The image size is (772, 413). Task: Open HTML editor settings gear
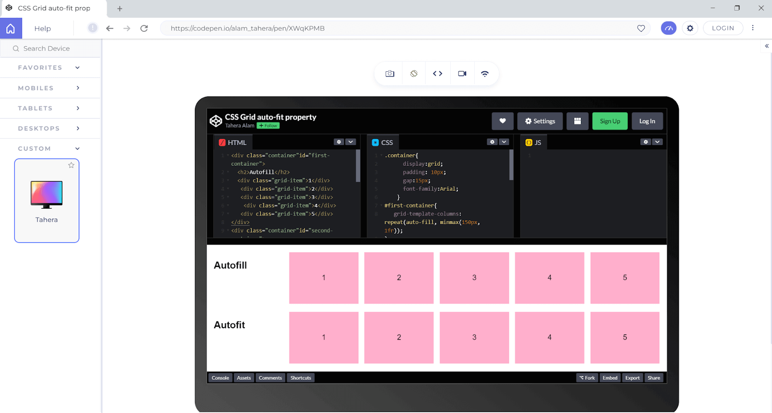339,142
